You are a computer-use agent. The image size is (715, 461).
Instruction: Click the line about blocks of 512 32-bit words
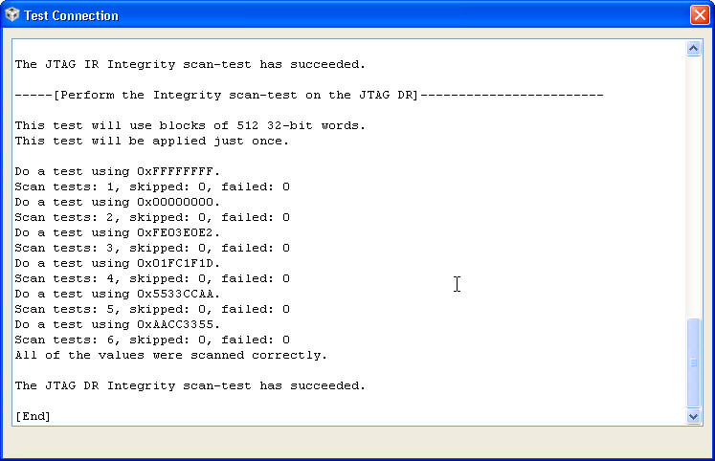coord(190,125)
